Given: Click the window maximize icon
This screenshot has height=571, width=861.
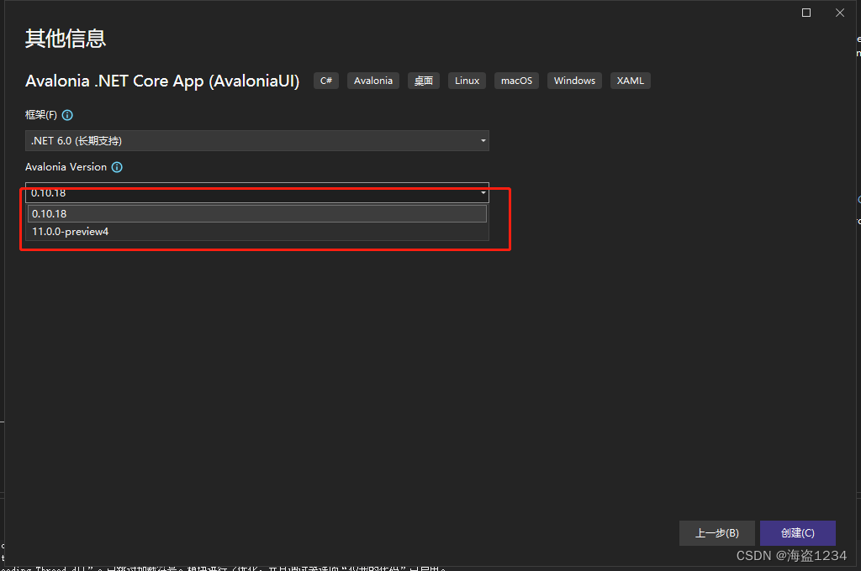Looking at the screenshot, I should click(x=806, y=12).
